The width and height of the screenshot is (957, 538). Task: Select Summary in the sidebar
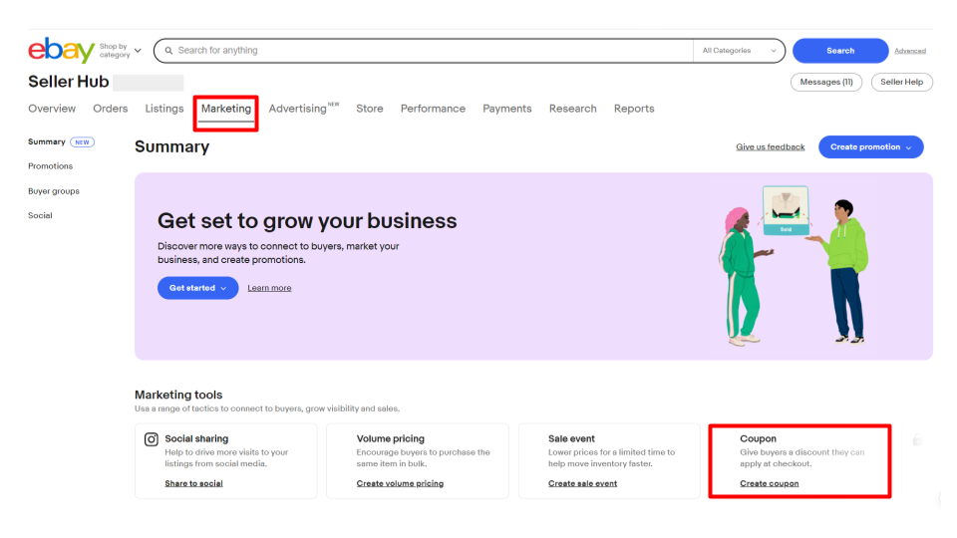(x=47, y=141)
